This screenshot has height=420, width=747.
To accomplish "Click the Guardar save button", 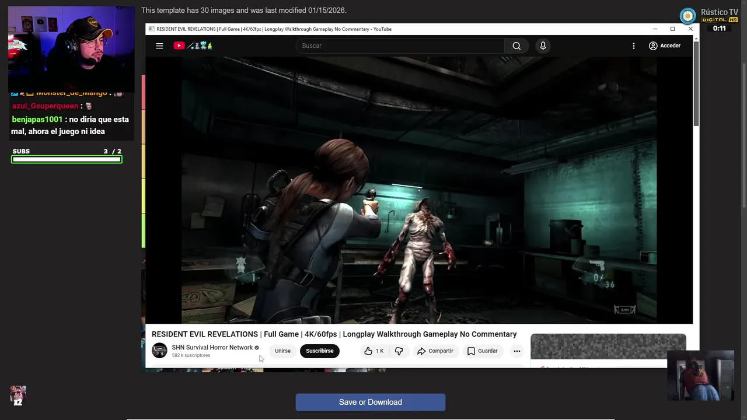I will pos(483,351).
